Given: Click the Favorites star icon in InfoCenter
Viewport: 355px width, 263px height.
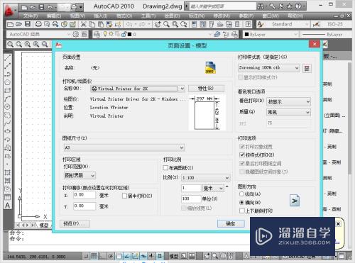Looking at the screenshot, I should point(289,6).
